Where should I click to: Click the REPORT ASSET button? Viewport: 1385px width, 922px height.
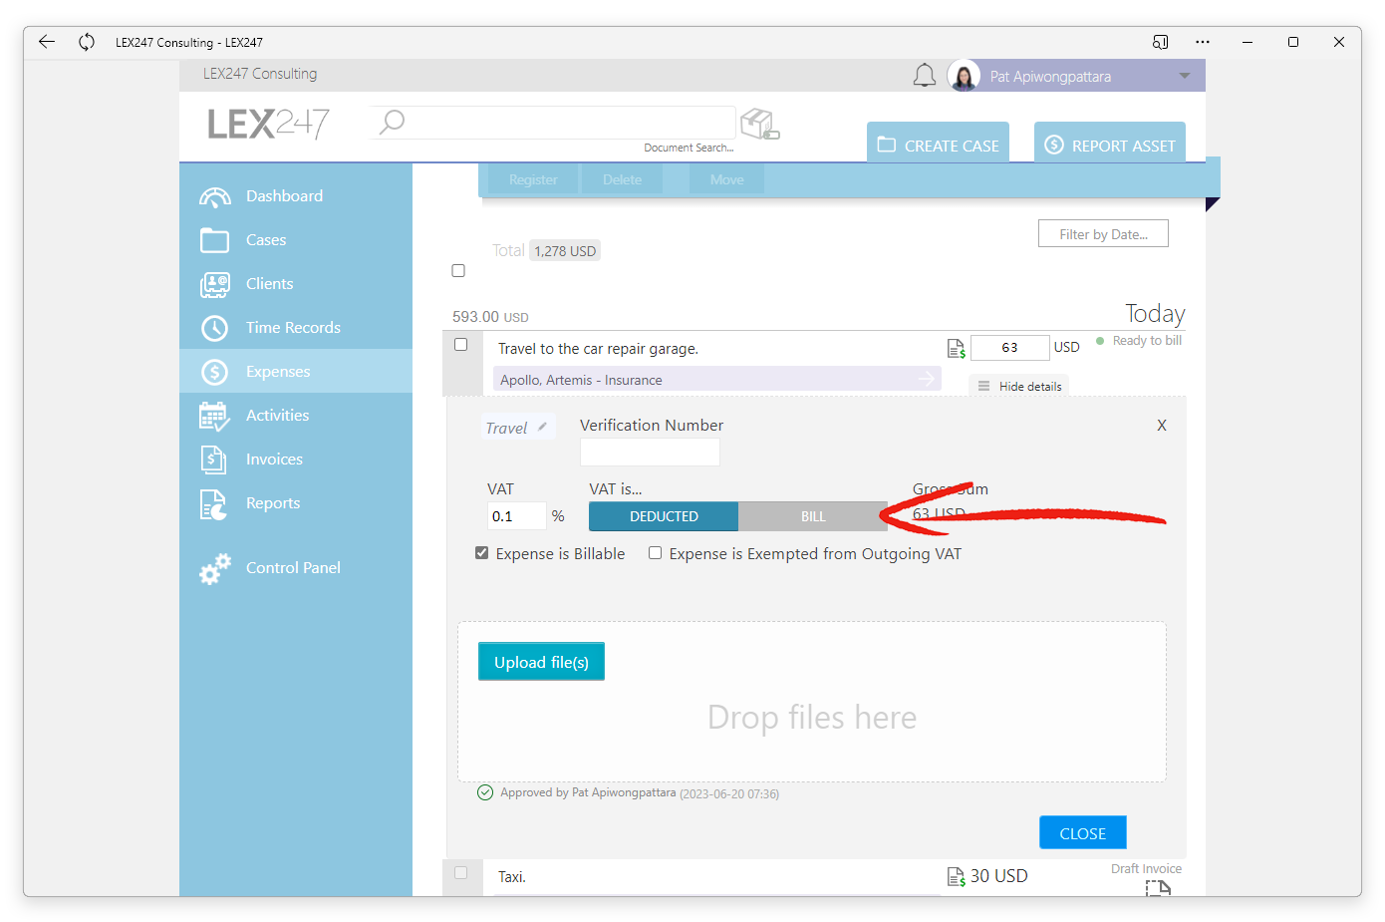pyautogui.click(x=1110, y=143)
